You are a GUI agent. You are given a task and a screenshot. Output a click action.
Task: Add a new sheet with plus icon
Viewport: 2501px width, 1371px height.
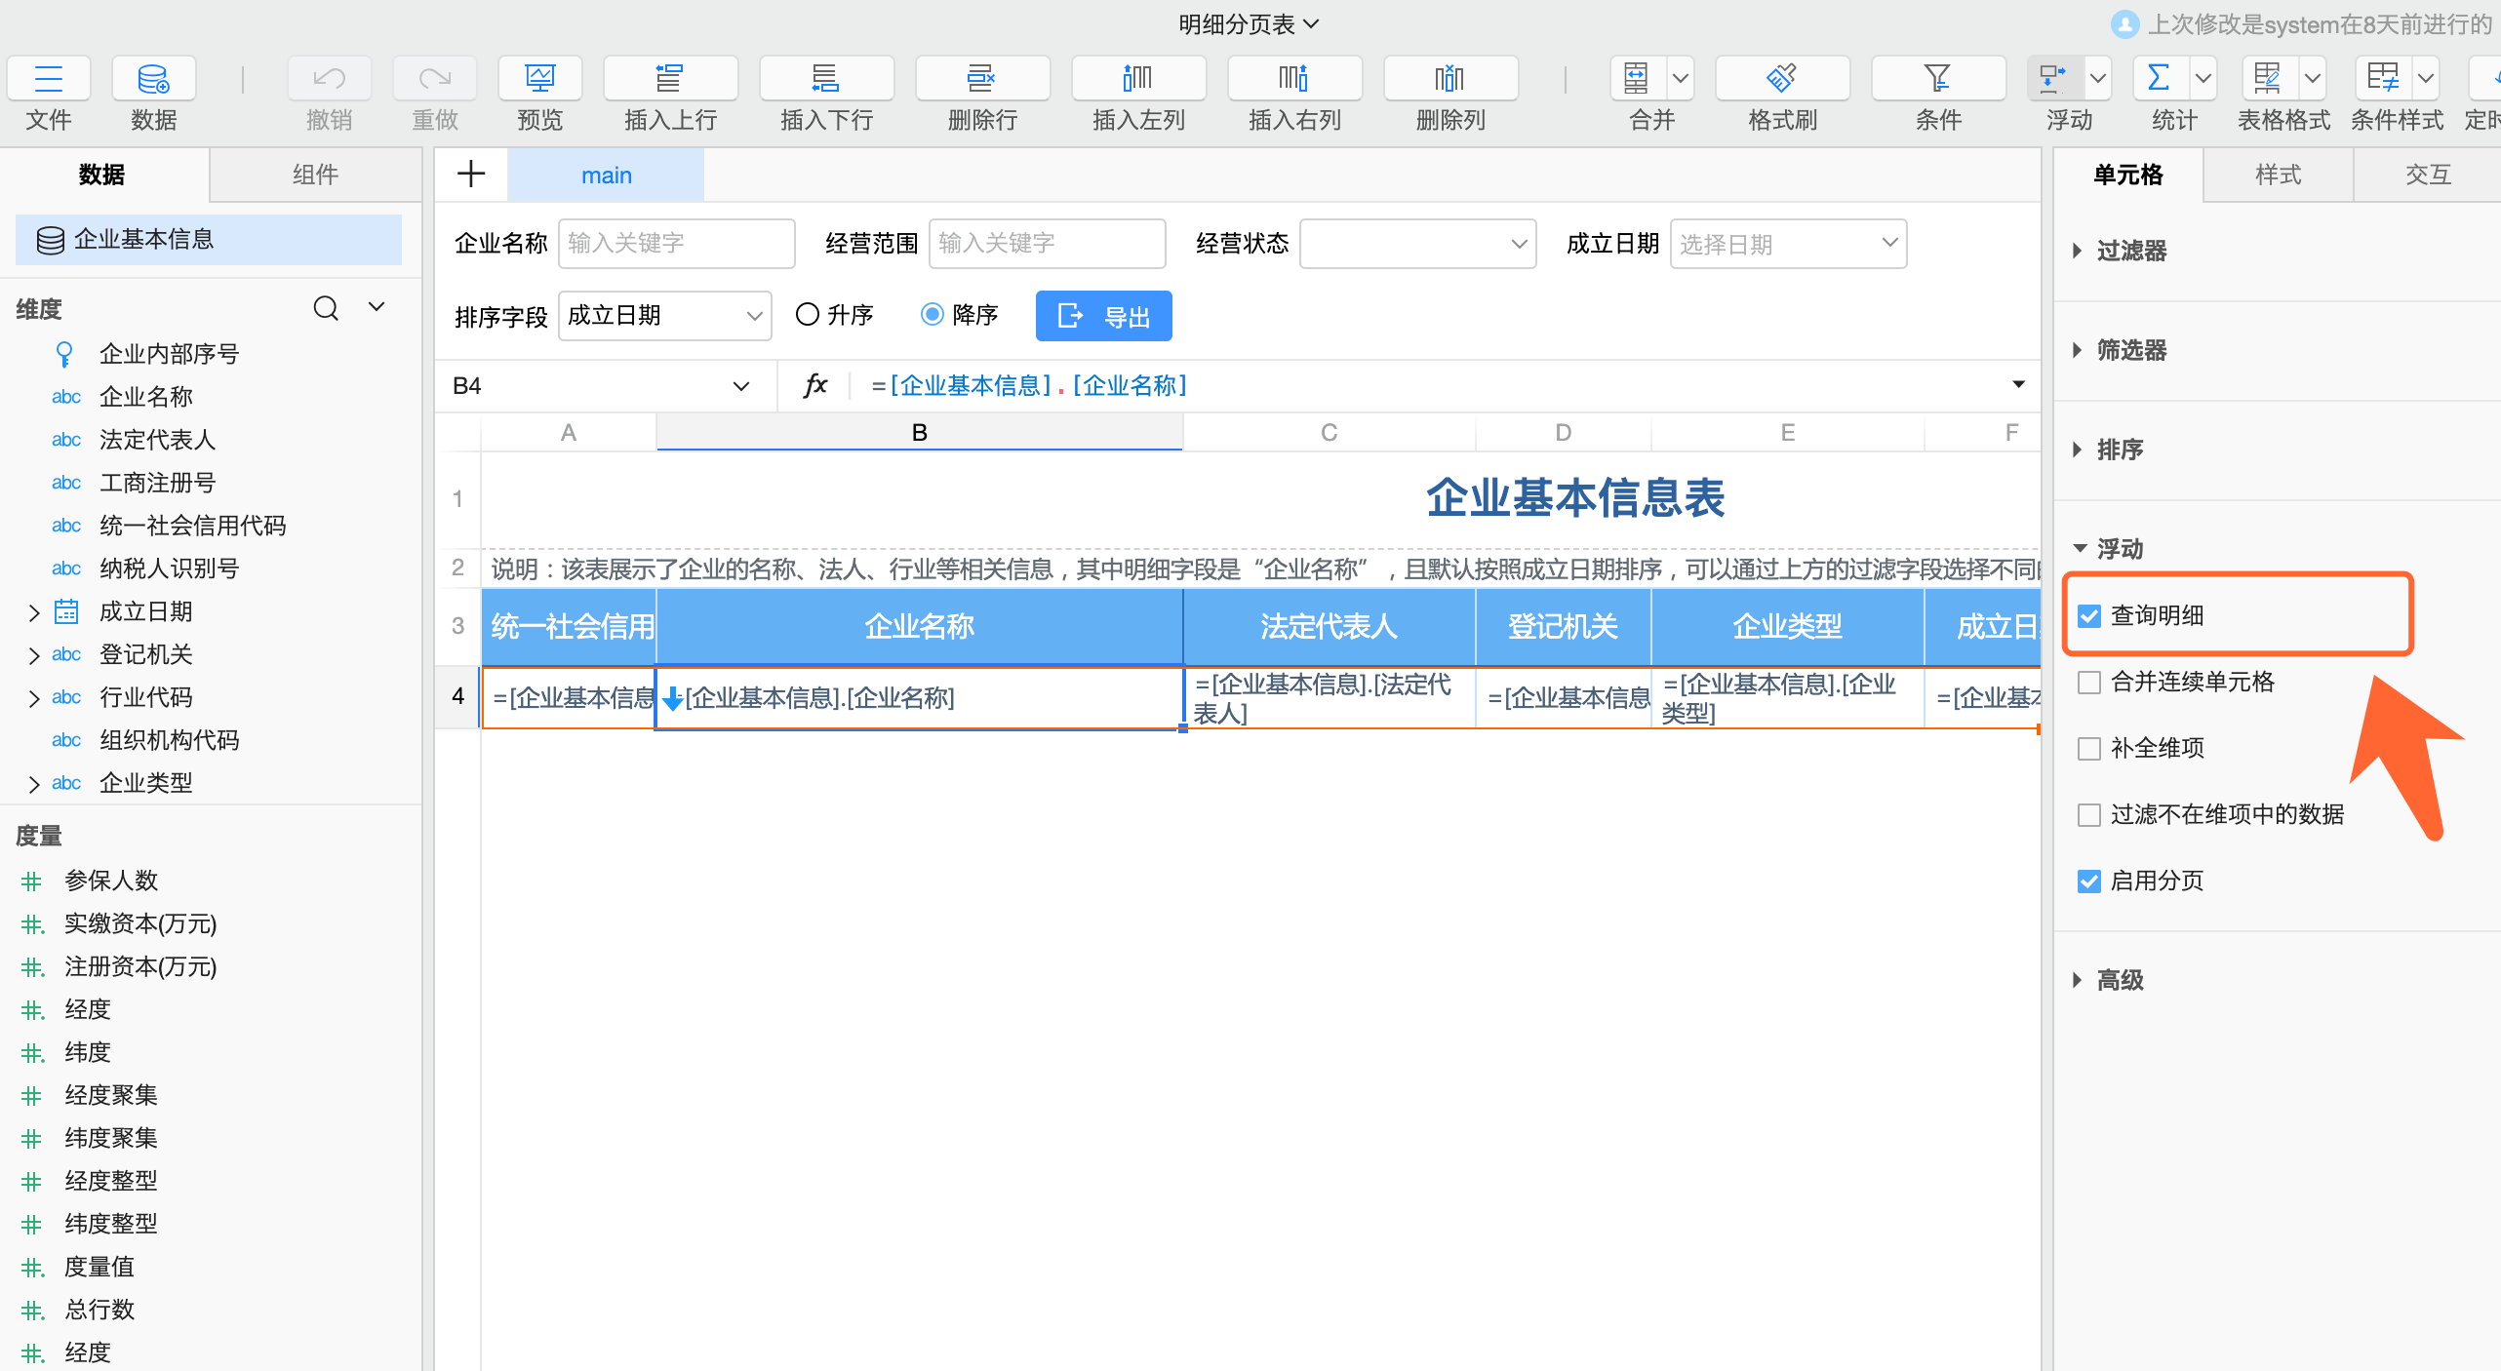tap(471, 175)
